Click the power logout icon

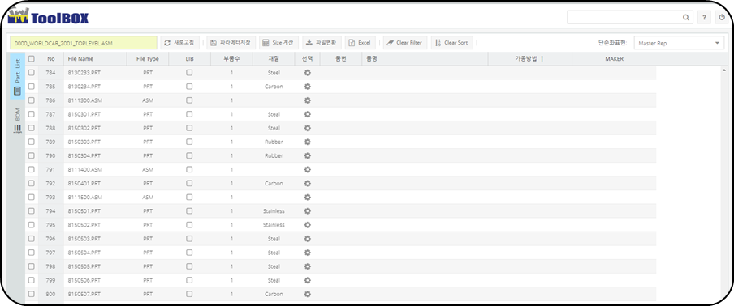tap(721, 18)
